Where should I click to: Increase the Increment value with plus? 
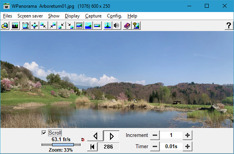(x=187, y=135)
